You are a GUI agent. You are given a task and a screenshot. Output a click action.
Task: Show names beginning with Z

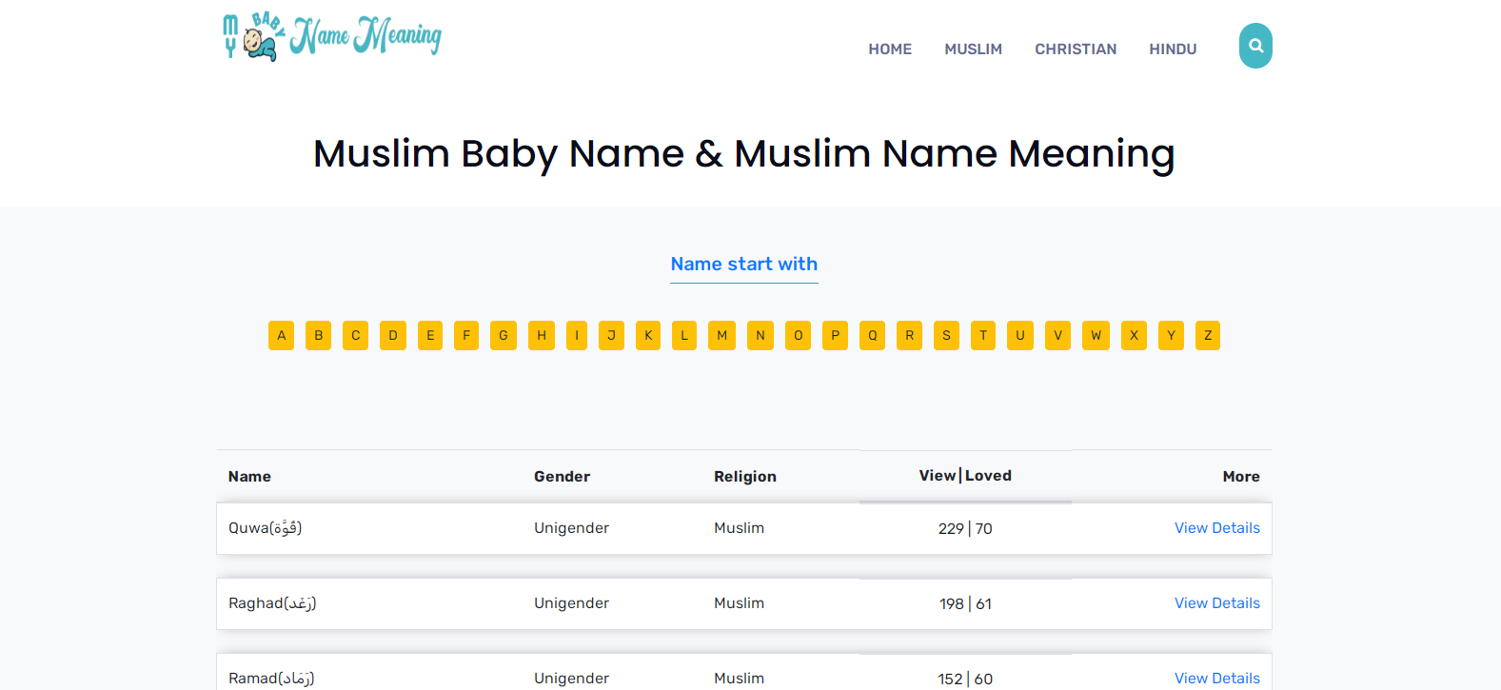coord(1207,336)
